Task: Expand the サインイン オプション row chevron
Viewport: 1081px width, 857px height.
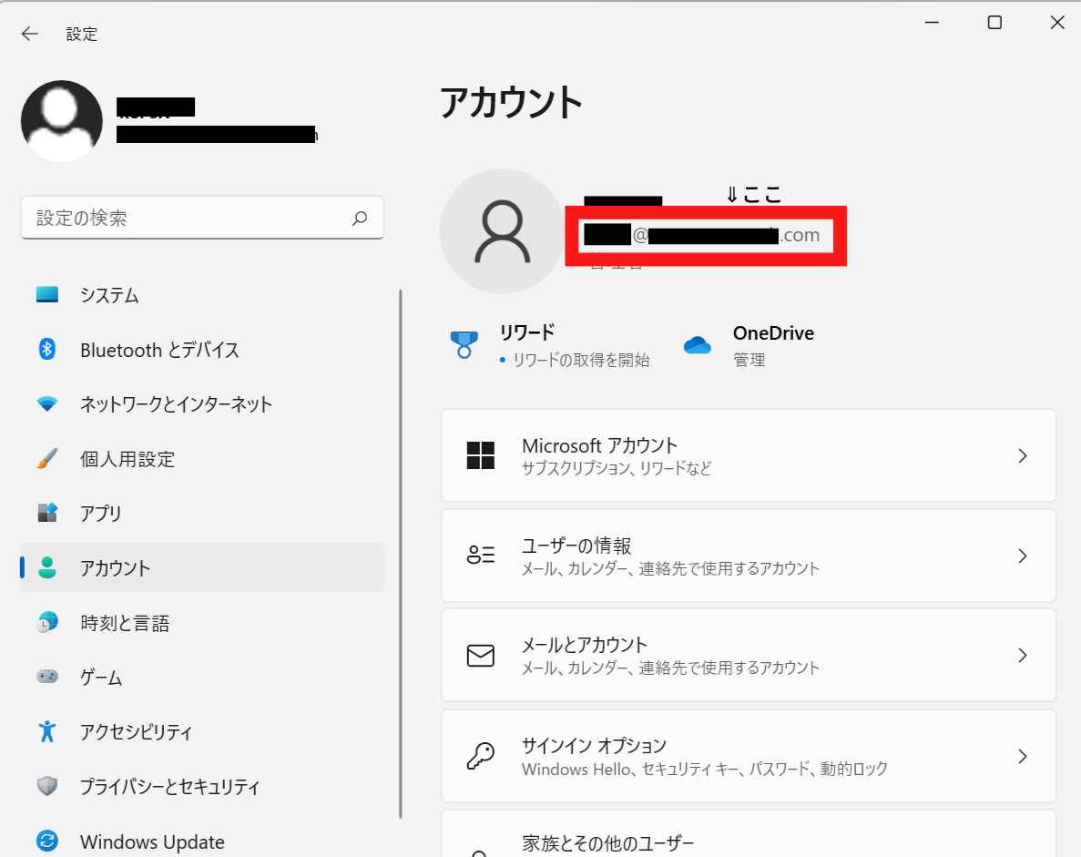Action: pos(1022,756)
